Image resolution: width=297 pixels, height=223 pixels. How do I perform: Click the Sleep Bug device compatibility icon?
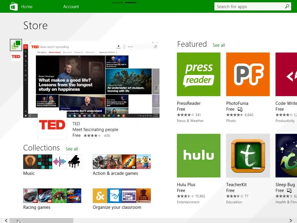tap(289, 190)
